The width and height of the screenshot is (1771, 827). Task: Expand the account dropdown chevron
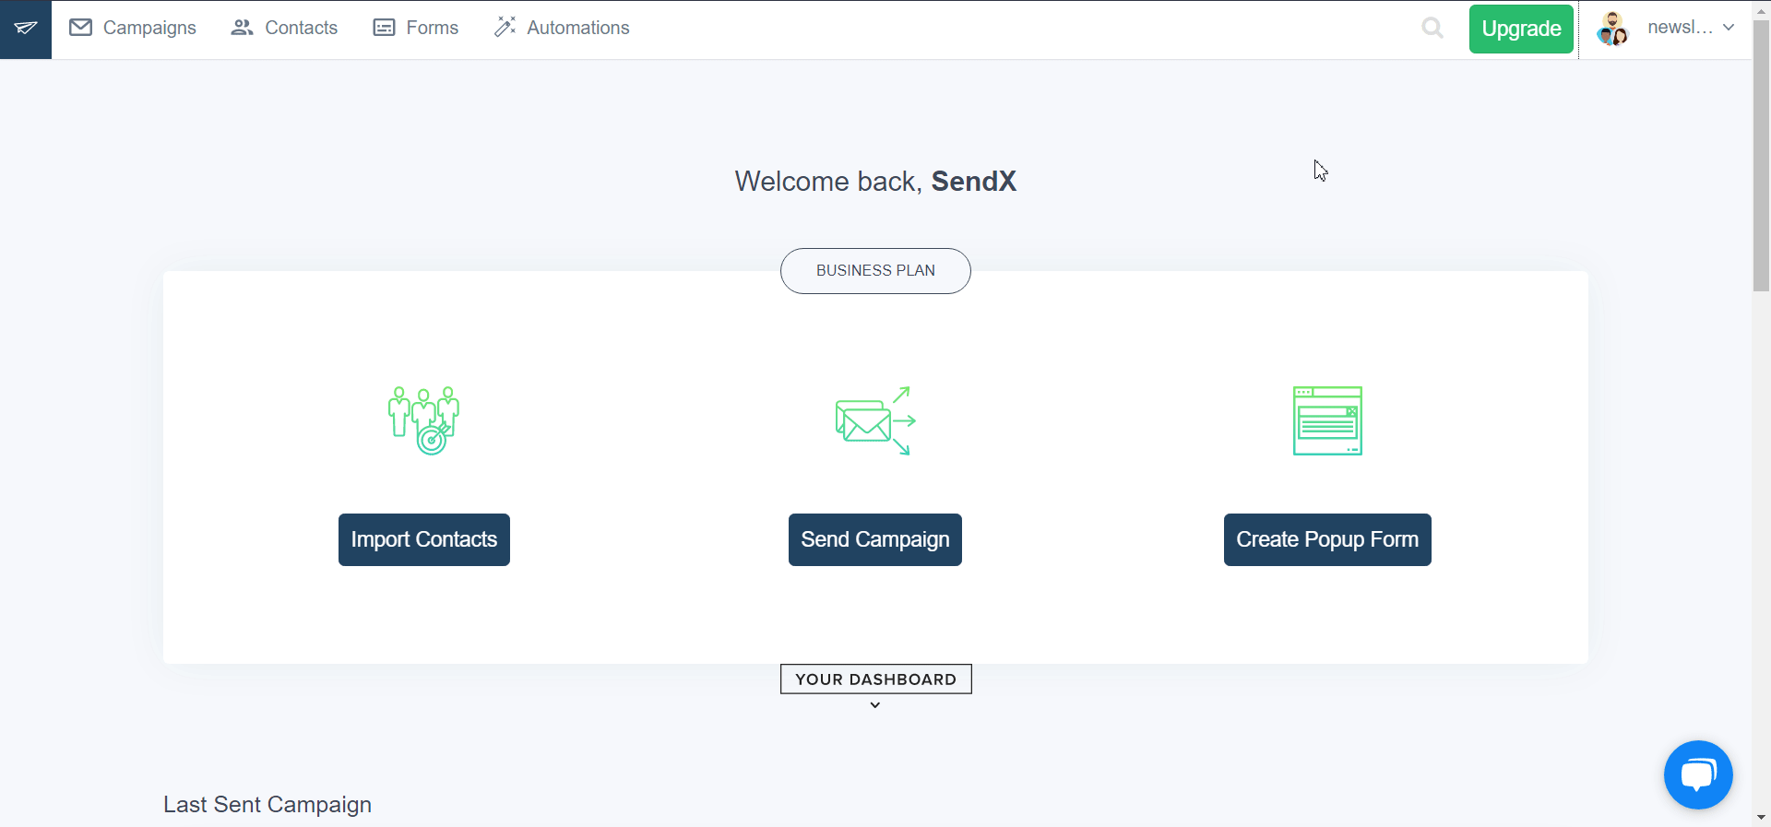click(x=1729, y=28)
